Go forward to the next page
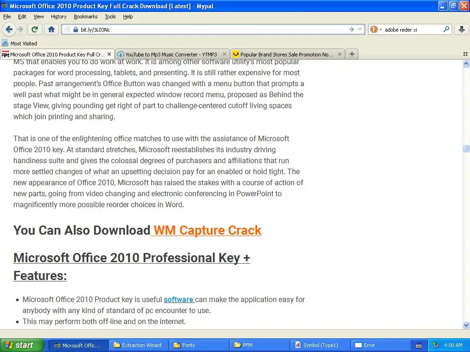 pos(21,29)
